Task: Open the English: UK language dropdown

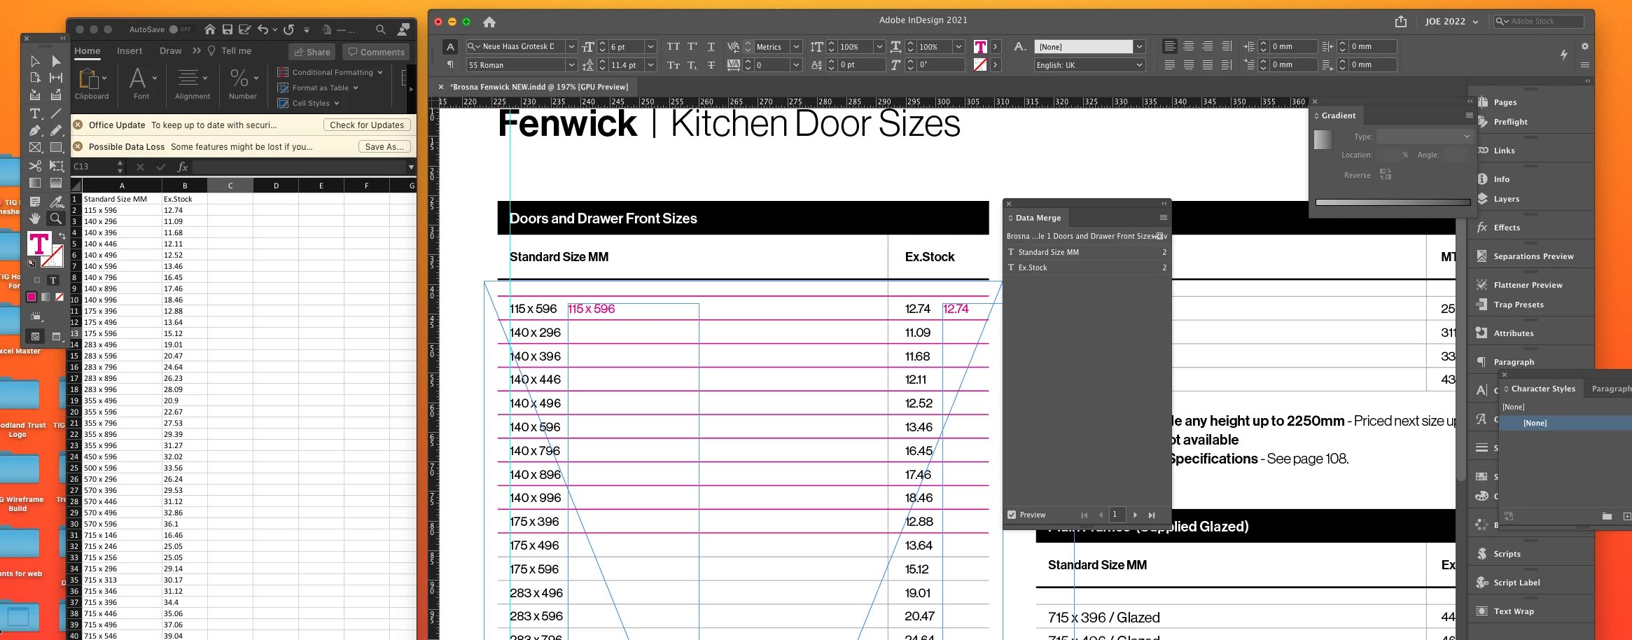Action: tap(1139, 65)
